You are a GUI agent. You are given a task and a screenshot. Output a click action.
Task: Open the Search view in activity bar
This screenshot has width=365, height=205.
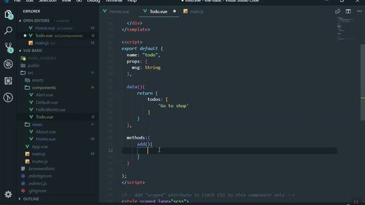[8, 30]
